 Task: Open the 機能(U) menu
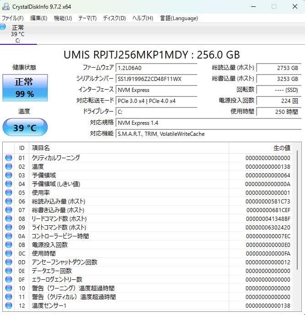click(x=63, y=18)
